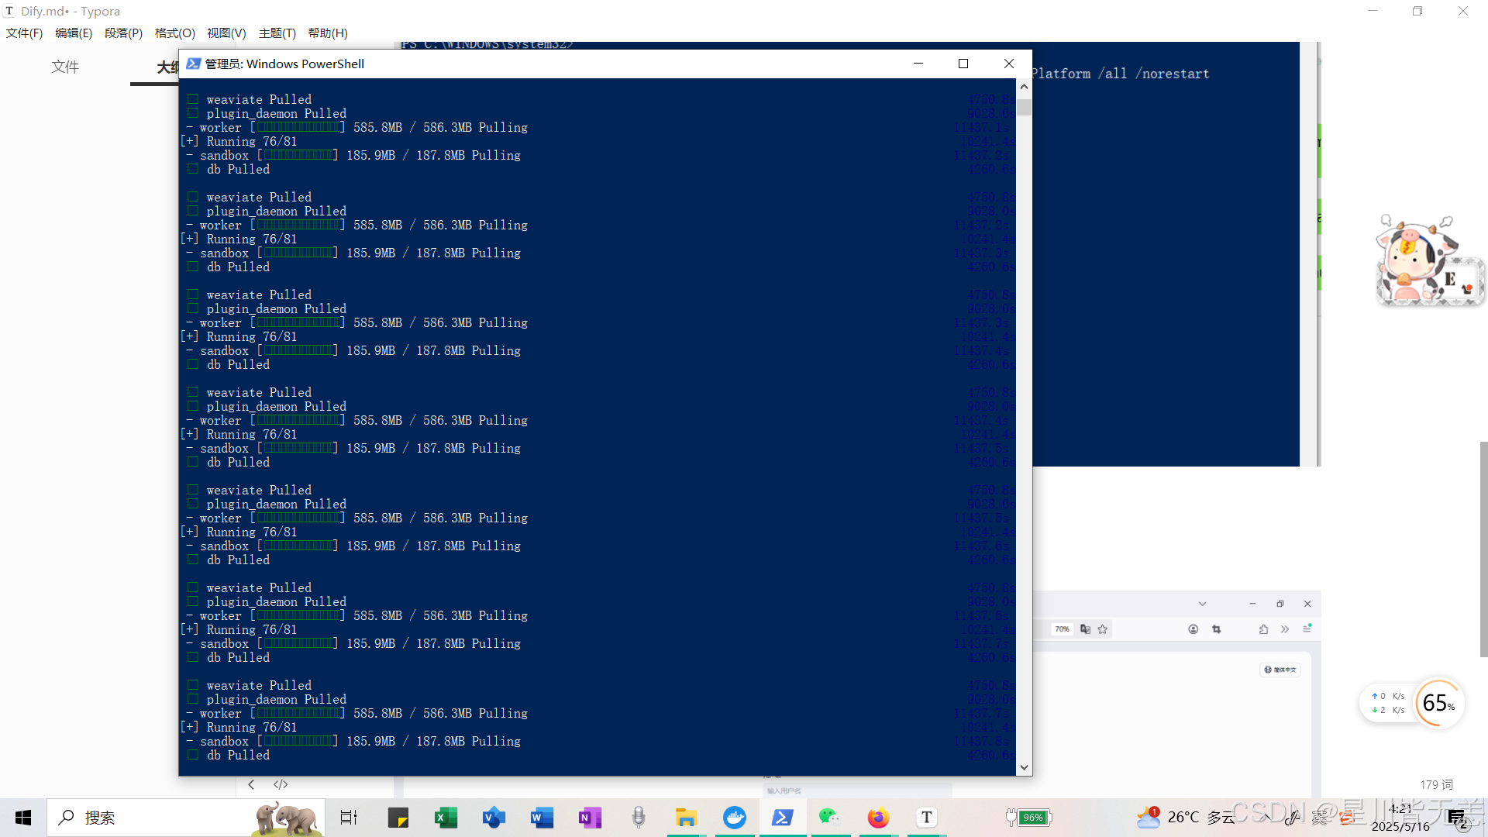Click the bookmark star icon in browser

click(x=1103, y=629)
